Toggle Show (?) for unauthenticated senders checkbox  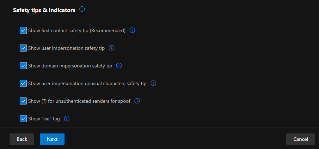click(x=23, y=101)
